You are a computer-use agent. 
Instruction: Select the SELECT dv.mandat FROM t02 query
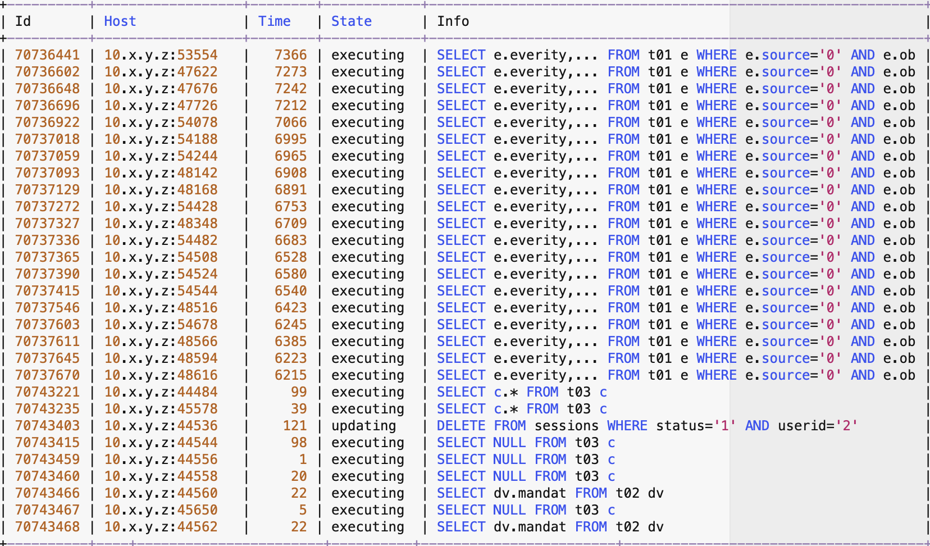(x=550, y=493)
